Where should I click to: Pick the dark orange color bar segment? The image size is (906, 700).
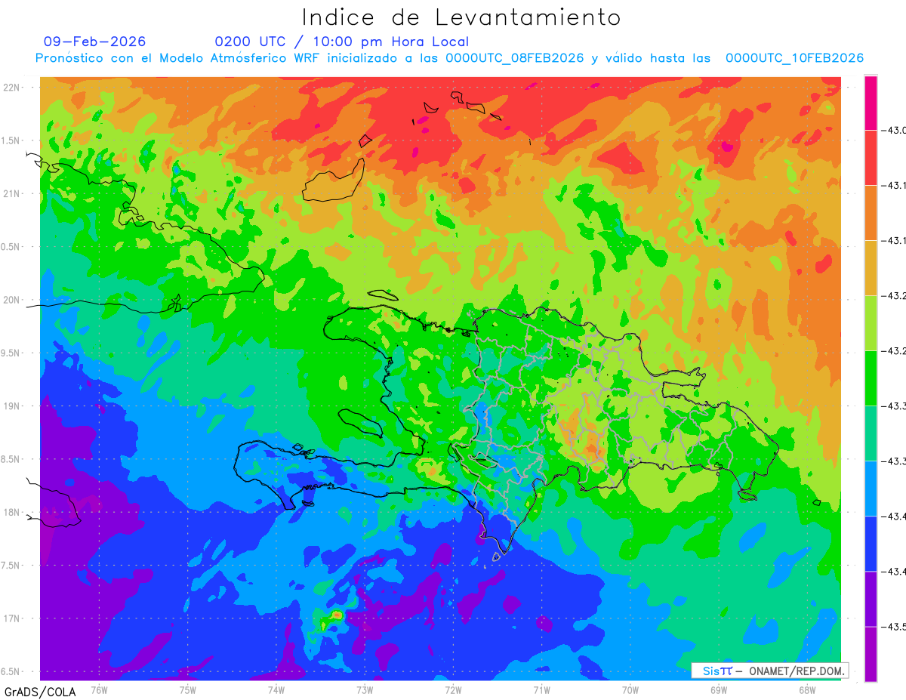click(x=871, y=213)
